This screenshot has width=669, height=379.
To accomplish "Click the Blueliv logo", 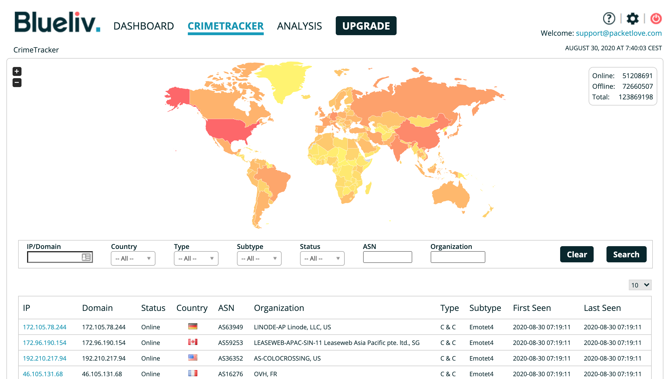I will [57, 22].
